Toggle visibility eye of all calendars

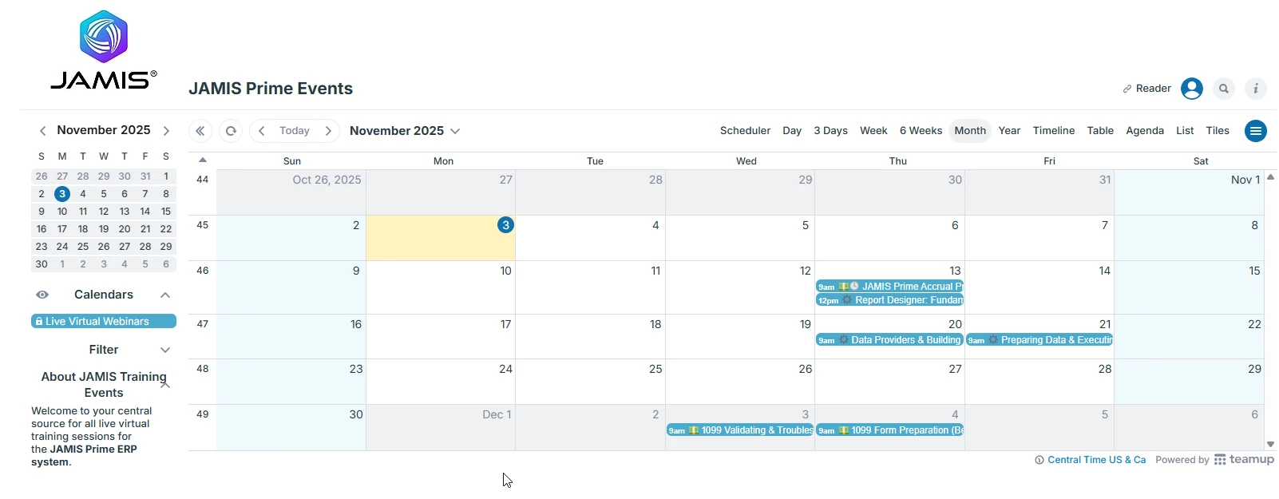click(42, 295)
